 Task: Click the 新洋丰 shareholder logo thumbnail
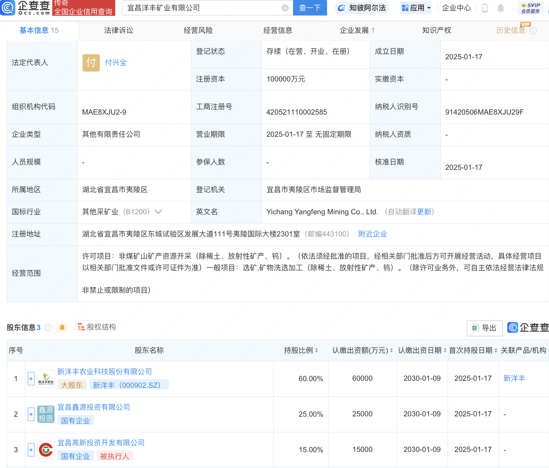click(x=46, y=379)
